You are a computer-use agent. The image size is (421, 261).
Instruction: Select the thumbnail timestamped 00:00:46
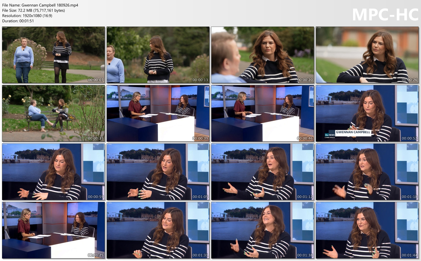[x=262, y=113]
